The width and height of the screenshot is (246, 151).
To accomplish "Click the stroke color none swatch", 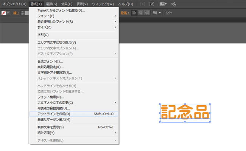I will (x=4, y=13).
